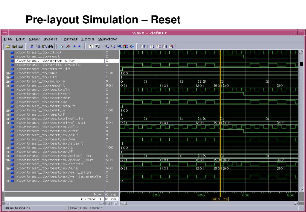Select the /contrast_tb/test/ex/state signal name
The height and width of the screenshot is (212, 306).
coord(50,164)
